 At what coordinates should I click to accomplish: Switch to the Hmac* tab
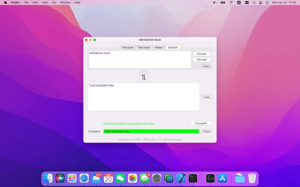click(x=159, y=48)
